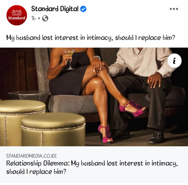Click the second line of headline 'should I replace him?'

pos(36,172)
